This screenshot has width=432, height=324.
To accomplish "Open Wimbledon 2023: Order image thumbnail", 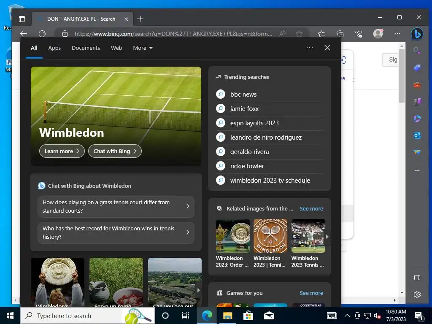I will (x=233, y=236).
